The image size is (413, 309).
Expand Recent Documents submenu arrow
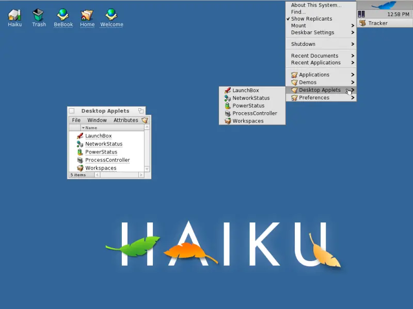pyautogui.click(x=353, y=56)
